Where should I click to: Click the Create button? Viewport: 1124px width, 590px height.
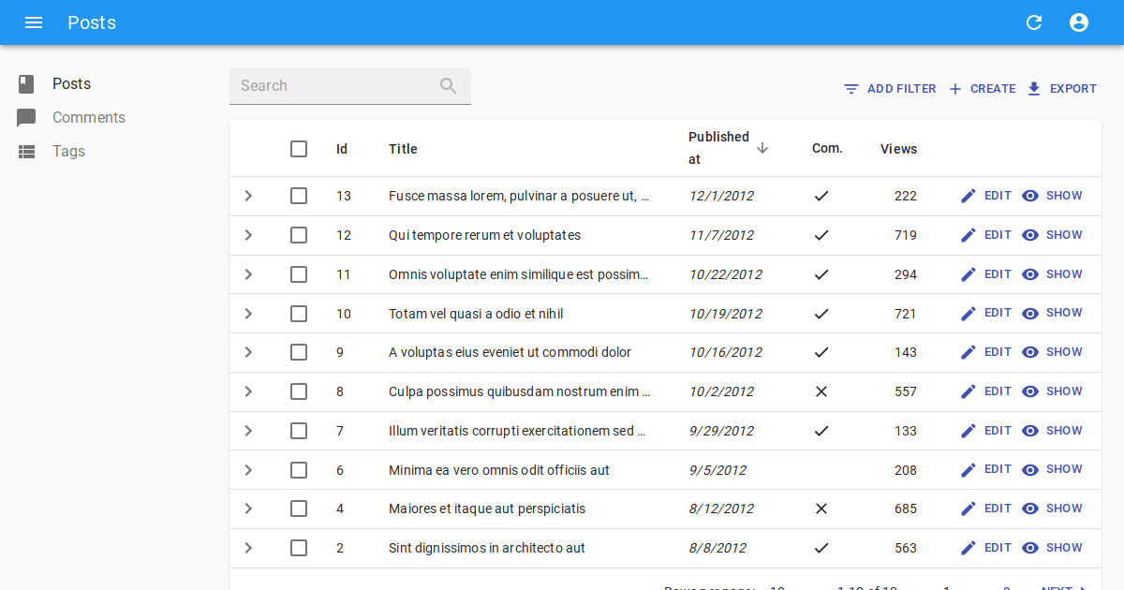tap(982, 89)
